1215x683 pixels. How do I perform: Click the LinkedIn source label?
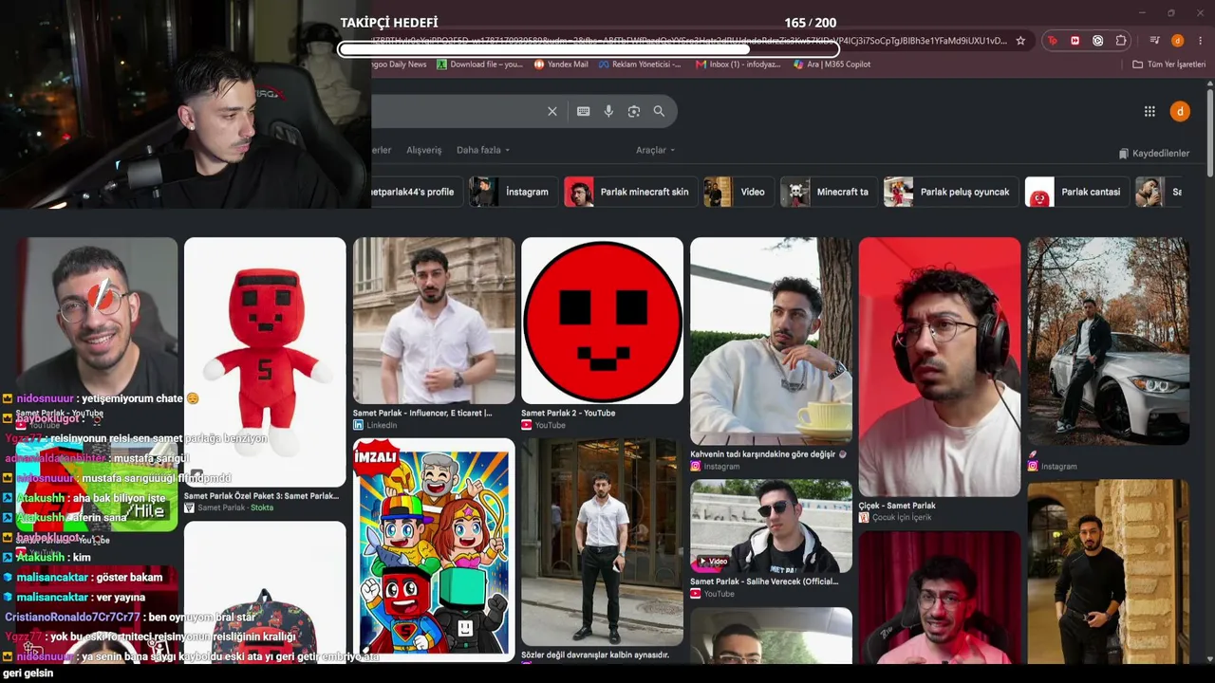tap(375, 425)
